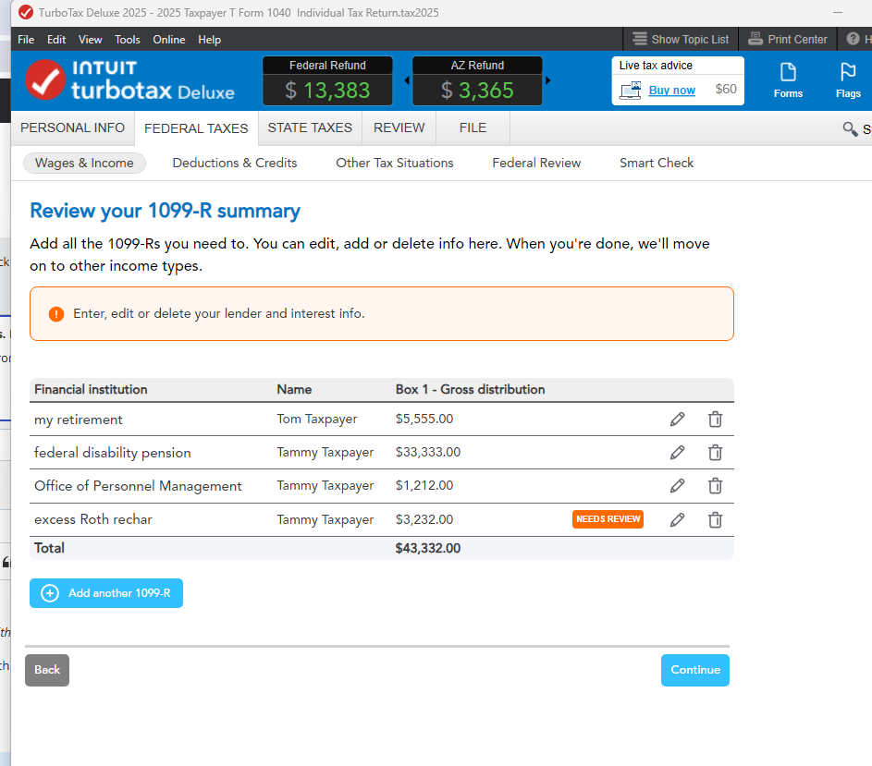Open the Forms view icon
This screenshot has width=872, height=766.
[x=788, y=79]
